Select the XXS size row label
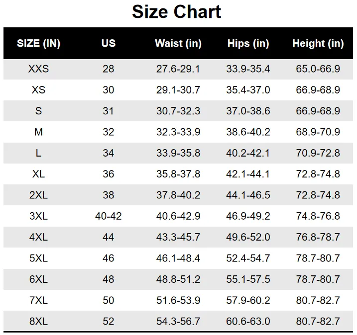 38,69
